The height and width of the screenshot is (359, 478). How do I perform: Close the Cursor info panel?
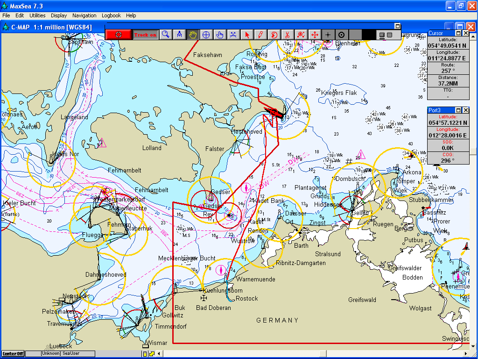[465, 33]
